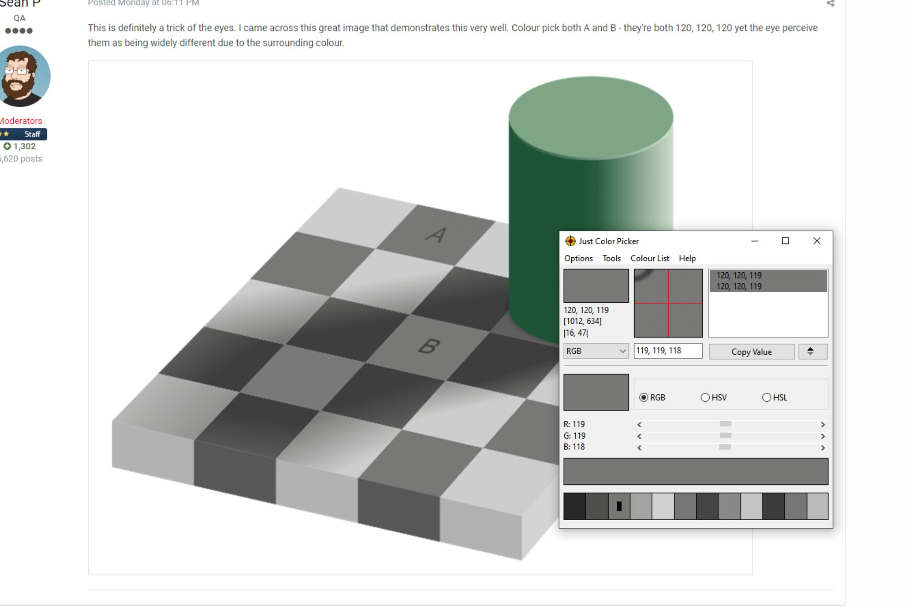Click the 1,302 reputation count
Image resolution: width=911 pixels, height=607 pixels.
25,146
